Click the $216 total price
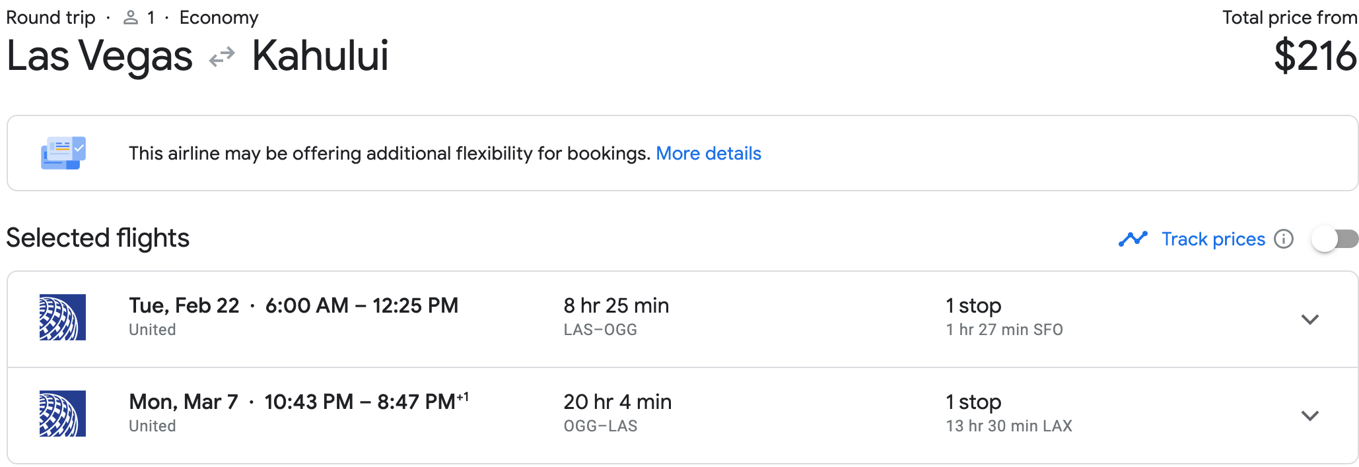 click(1315, 56)
